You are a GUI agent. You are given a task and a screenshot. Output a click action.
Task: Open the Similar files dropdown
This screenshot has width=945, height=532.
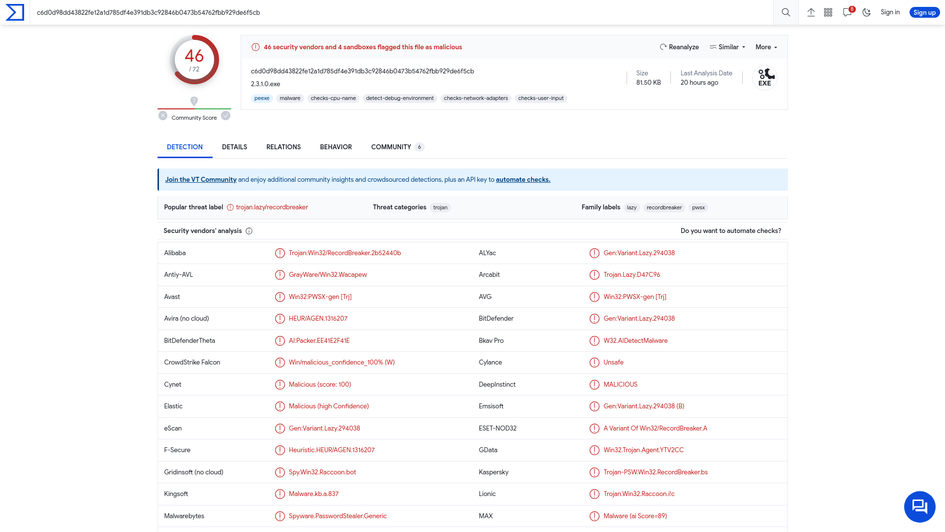click(727, 47)
